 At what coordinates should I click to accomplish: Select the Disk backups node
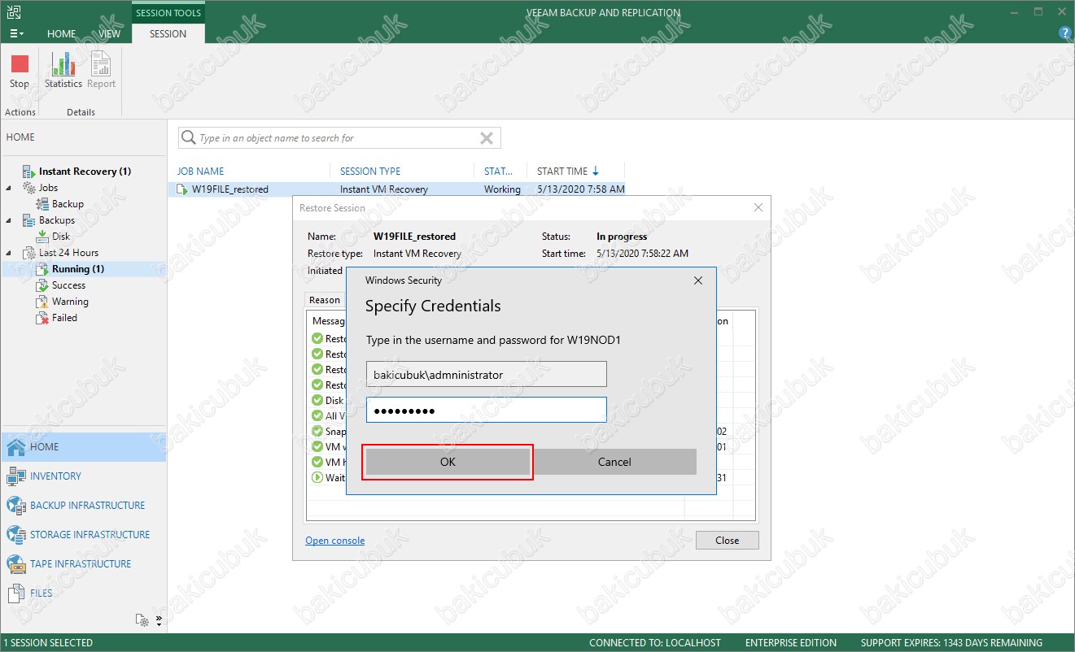click(61, 237)
